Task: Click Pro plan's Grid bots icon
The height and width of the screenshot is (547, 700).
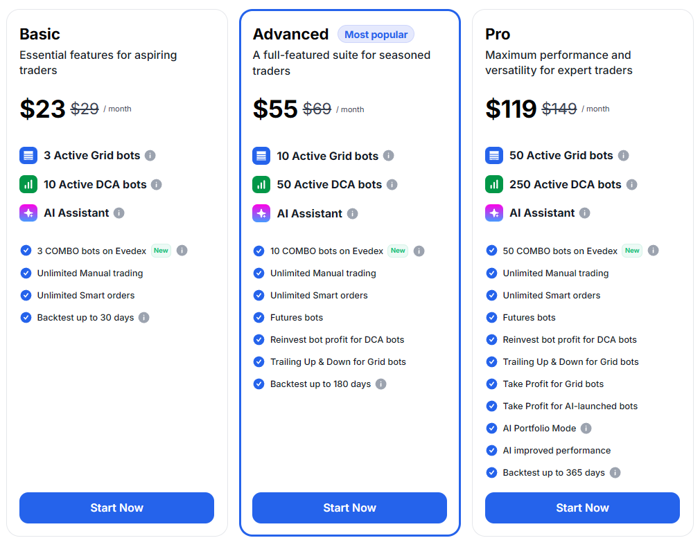Action: coord(494,156)
